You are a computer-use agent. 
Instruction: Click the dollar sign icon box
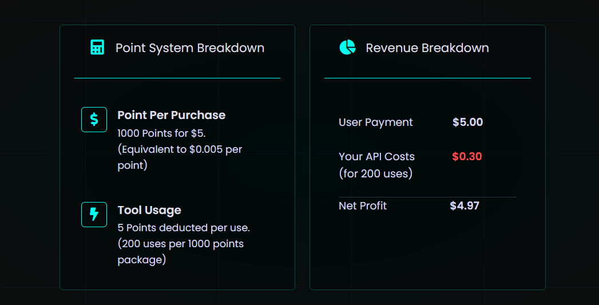pos(94,120)
